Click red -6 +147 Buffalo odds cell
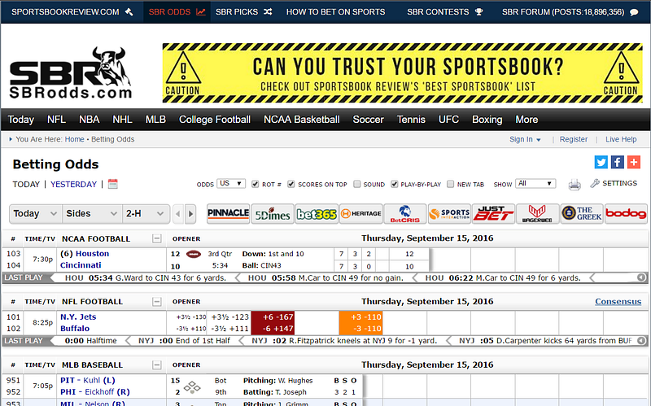The height and width of the screenshot is (406, 651). (273, 329)
